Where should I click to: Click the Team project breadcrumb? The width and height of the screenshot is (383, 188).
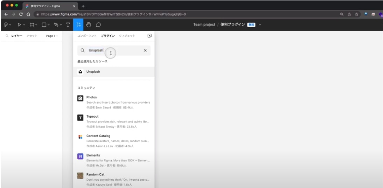204,25
